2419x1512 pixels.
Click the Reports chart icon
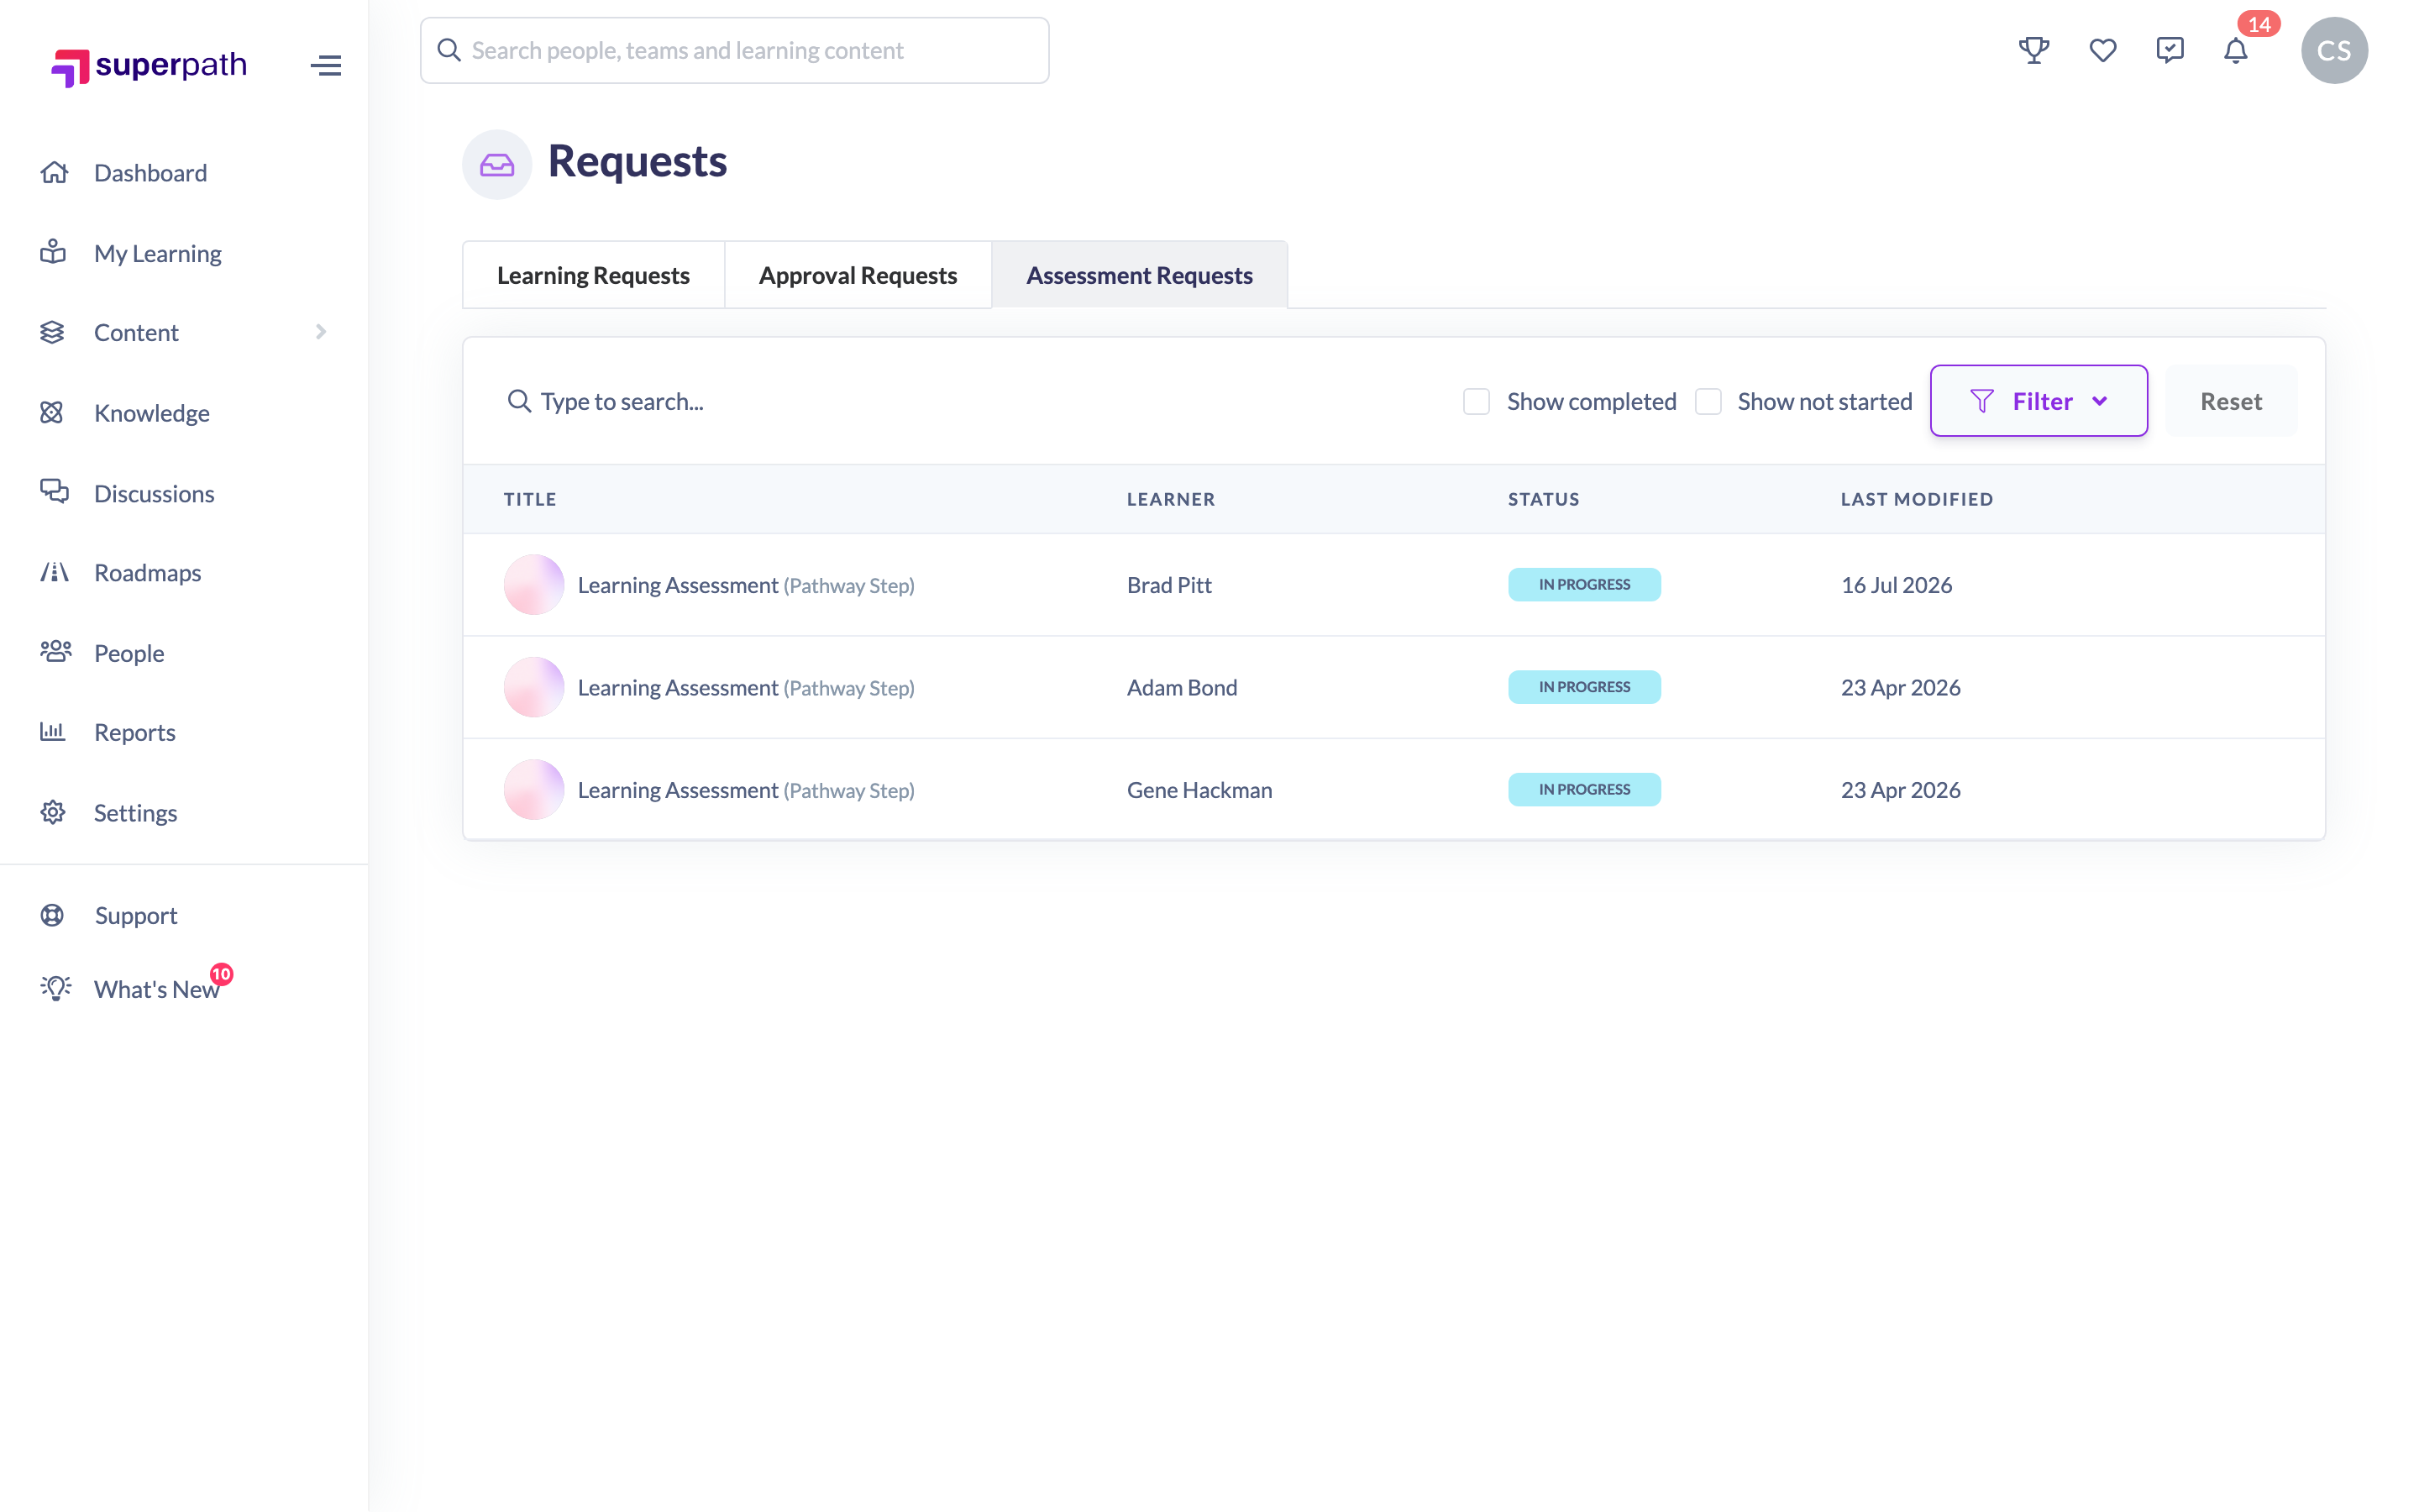[52, 732]
